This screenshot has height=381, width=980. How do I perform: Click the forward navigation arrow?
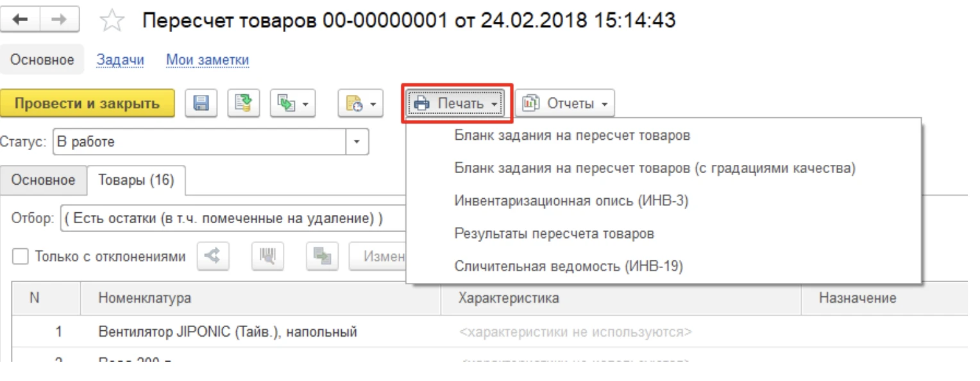[x=60, y=20]
